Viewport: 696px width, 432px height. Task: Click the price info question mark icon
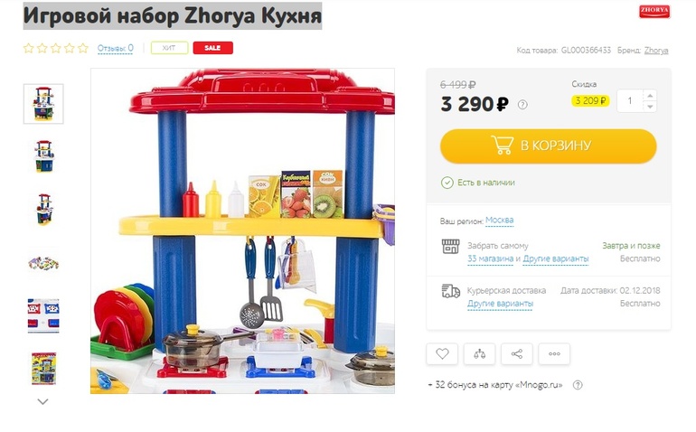522,105
